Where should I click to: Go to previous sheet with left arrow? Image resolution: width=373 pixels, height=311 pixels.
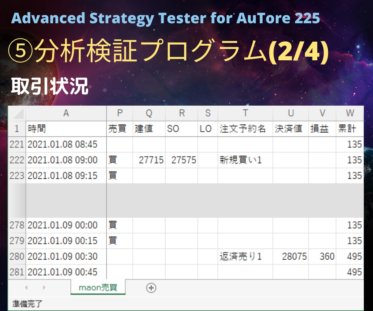tap(26, 288)
